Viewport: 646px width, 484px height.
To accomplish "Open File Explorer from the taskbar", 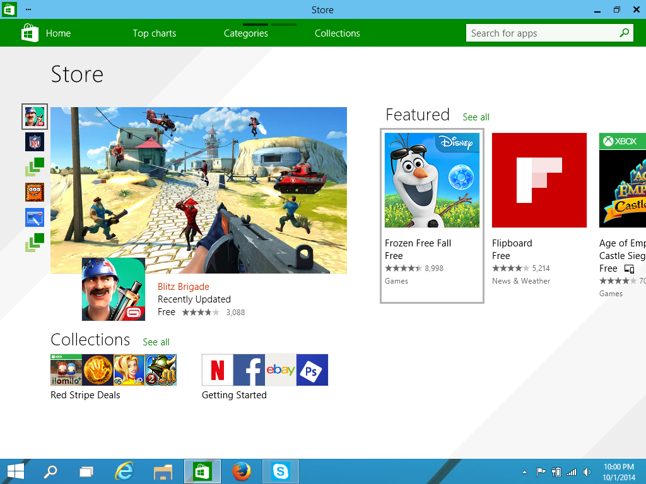I will 163,471.
